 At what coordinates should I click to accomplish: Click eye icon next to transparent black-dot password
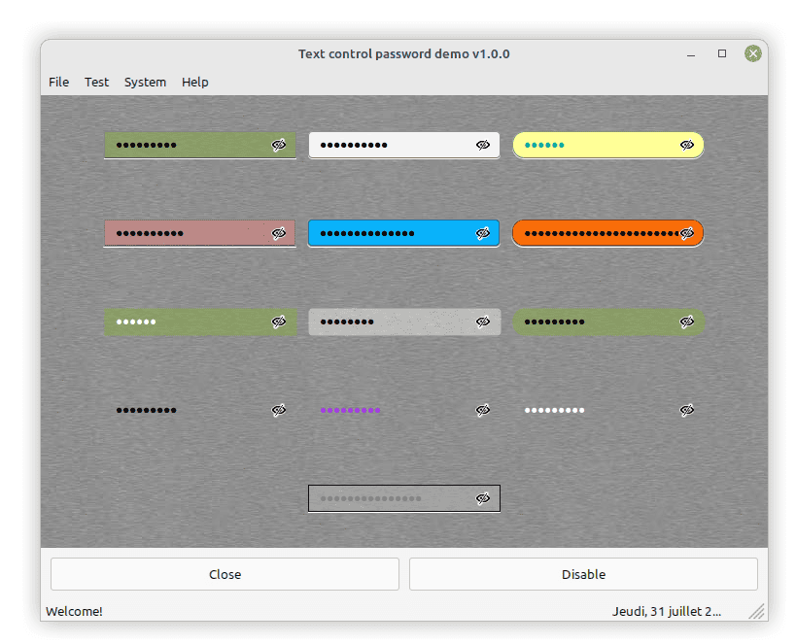(279, 410)
